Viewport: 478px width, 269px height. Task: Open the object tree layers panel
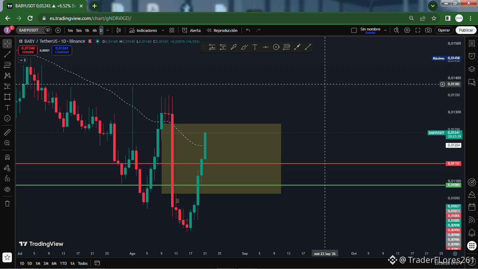coord(472,69)
